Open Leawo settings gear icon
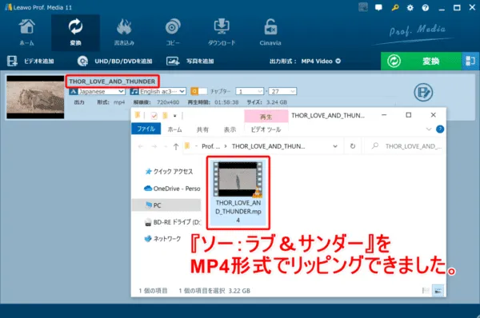The width and height of the screenshot is (480, 318). 410,8
